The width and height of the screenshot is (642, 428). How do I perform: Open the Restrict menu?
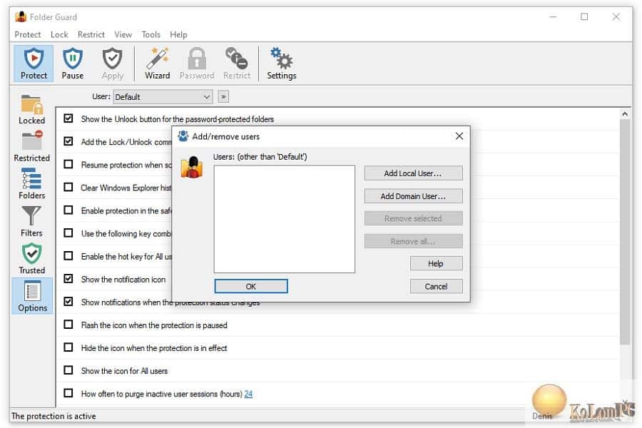click(x=91, y=34)
